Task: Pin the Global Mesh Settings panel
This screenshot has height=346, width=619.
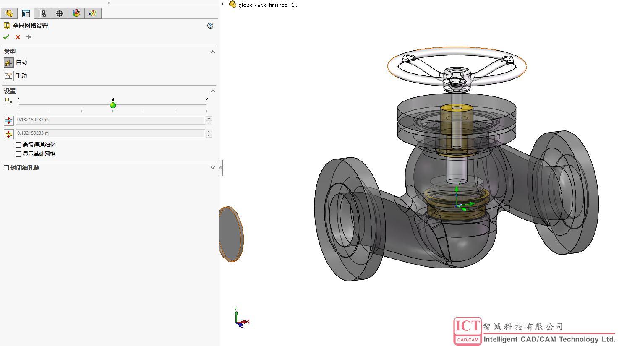Action: tap(29, 37)
